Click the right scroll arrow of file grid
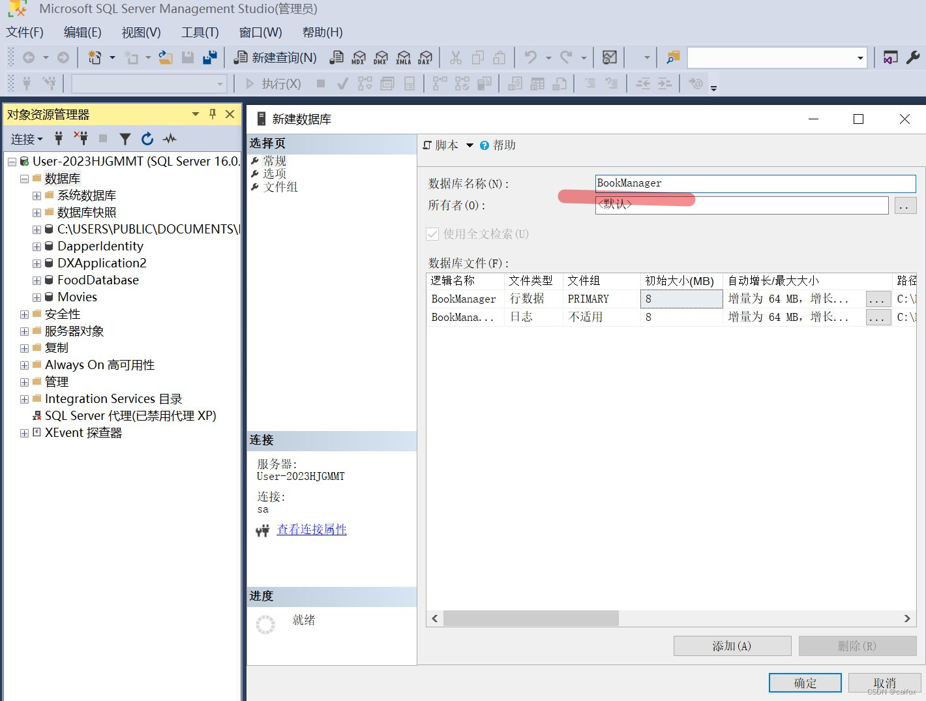 (907, 618)
